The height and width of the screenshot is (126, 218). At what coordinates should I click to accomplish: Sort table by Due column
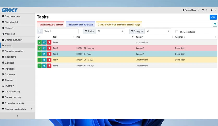[x=105, y=37]
